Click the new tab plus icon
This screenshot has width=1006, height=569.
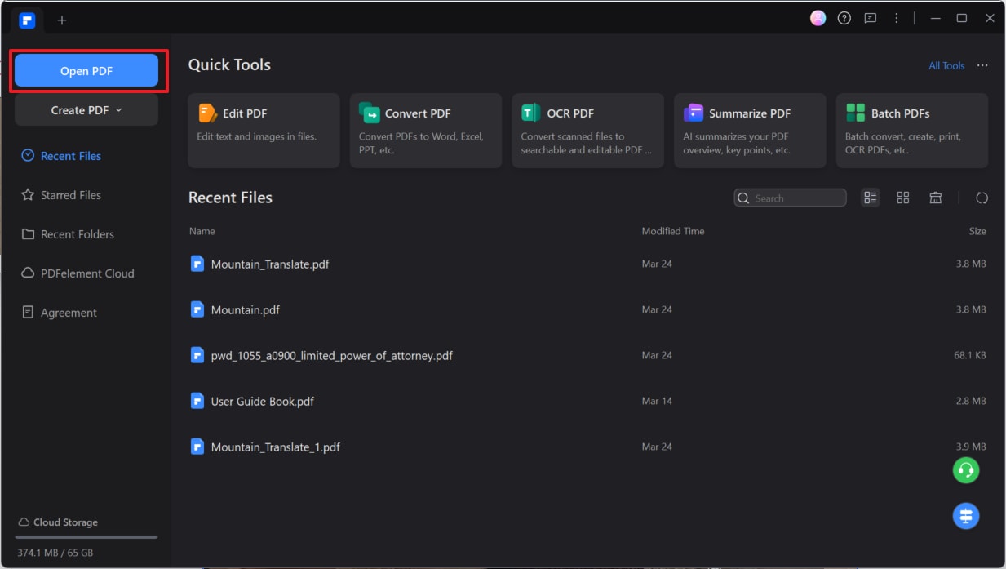coord(62,20)
